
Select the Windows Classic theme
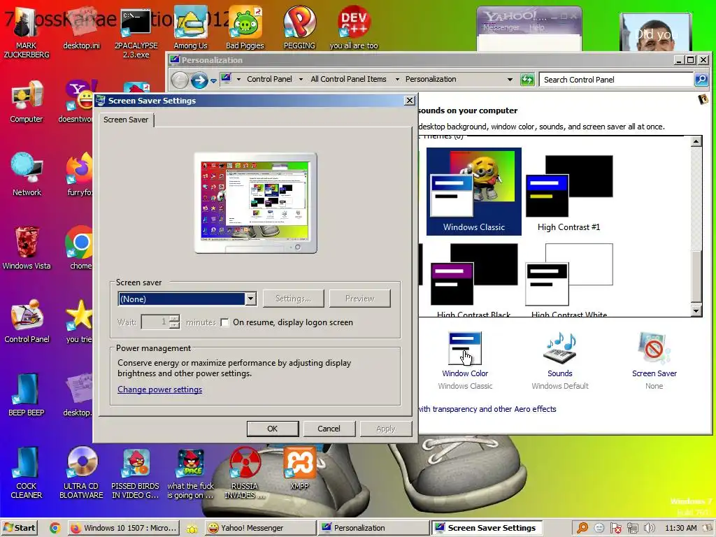click(x=473, y=191)
